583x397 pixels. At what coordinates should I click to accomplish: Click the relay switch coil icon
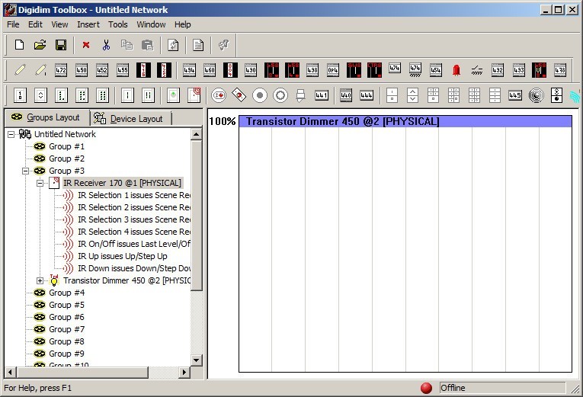[477, 70]
